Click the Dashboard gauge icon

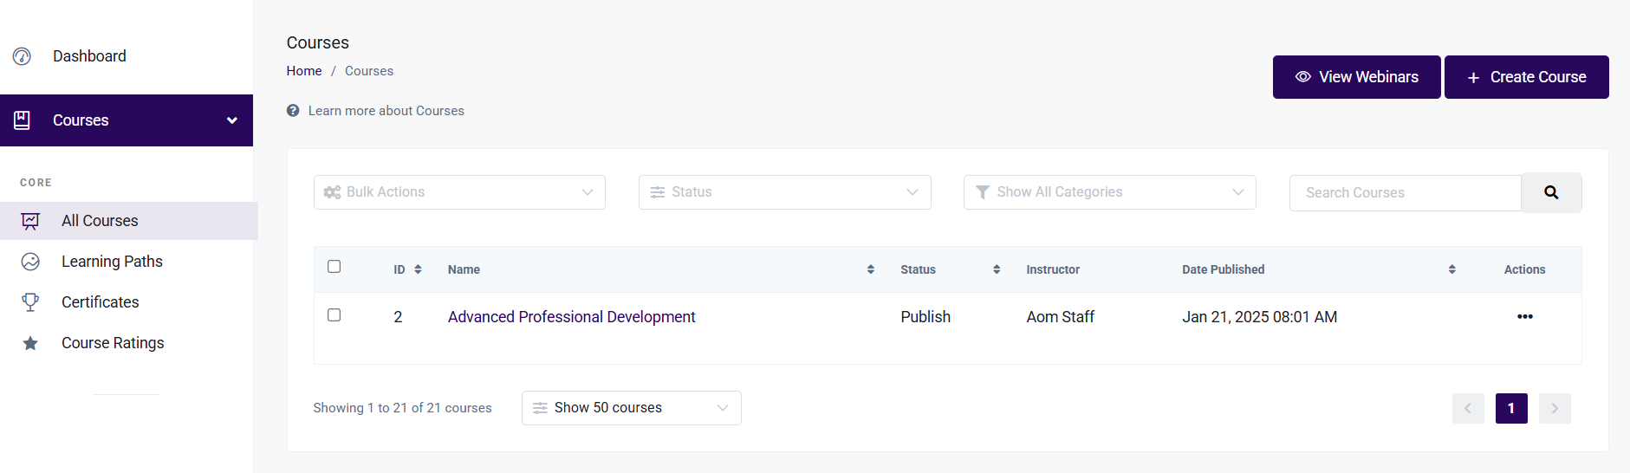coord(22,56)
